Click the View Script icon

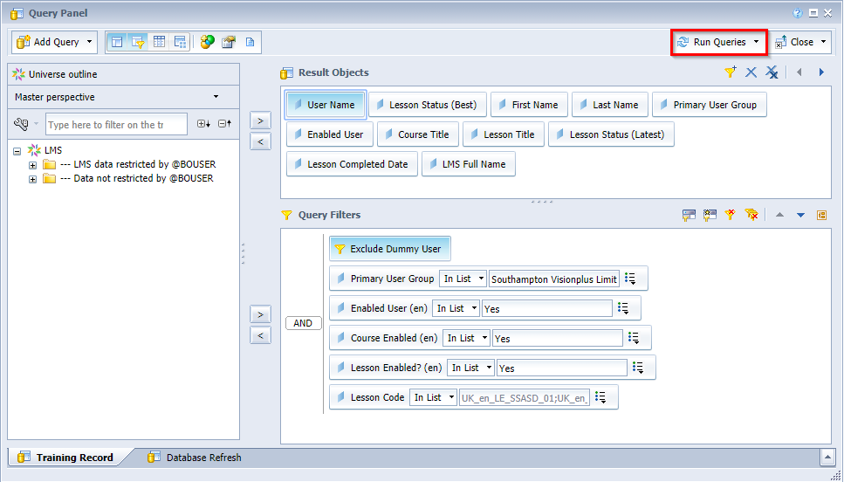(x=250, y=42)
